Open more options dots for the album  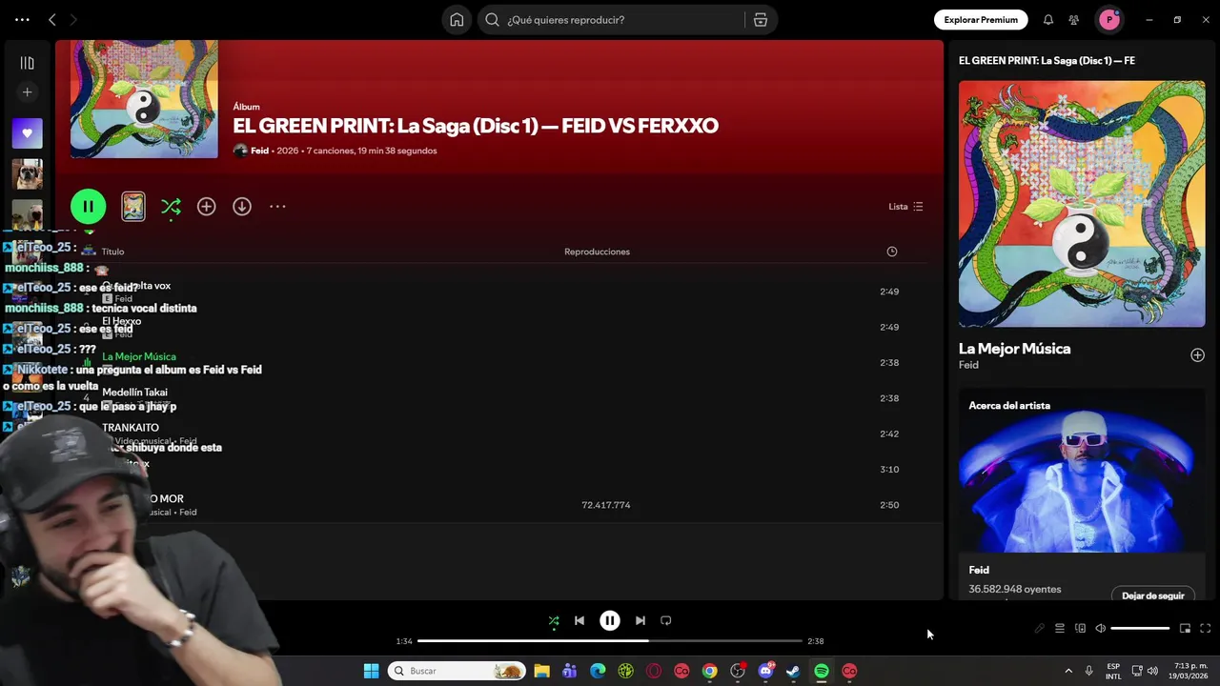click(x=277, y=207)
